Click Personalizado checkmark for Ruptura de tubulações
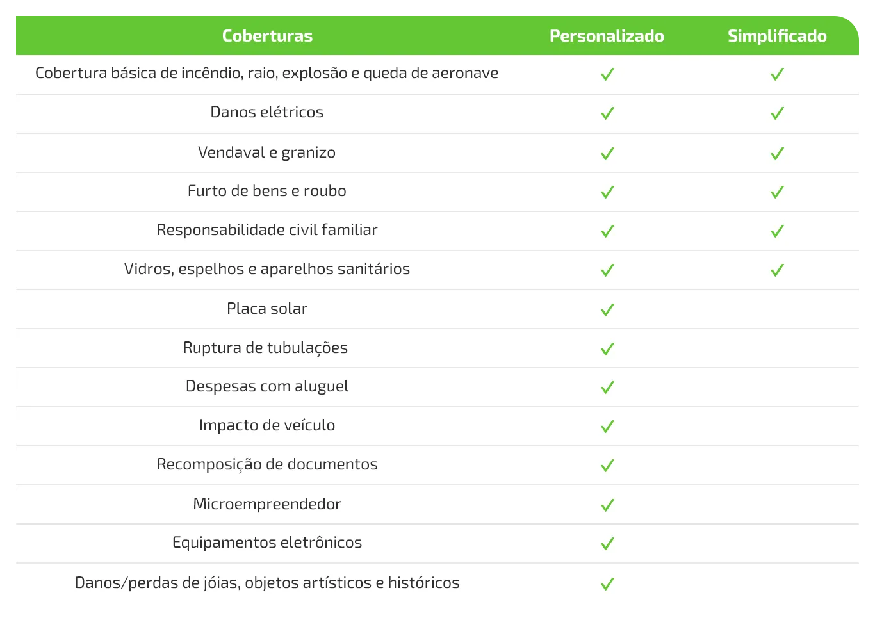875x620 pixels. tap(607, 348)
